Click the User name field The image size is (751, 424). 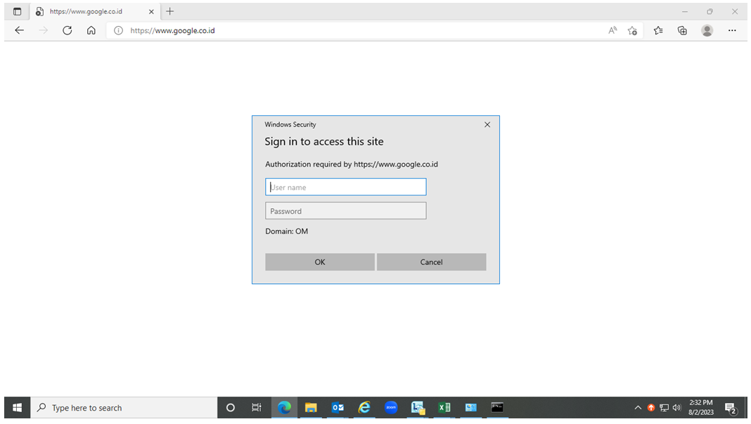coord(345,186)
